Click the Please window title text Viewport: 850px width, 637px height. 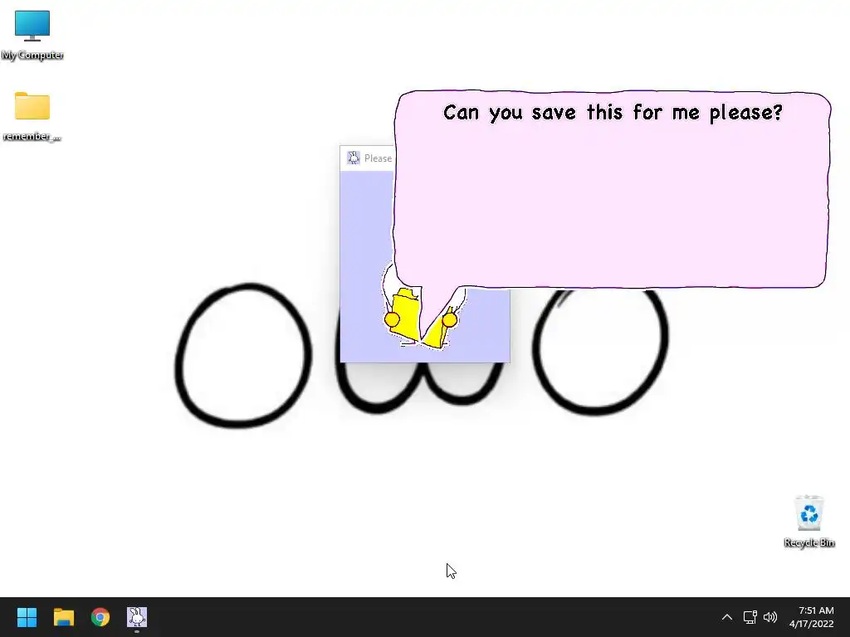point(378,158)
